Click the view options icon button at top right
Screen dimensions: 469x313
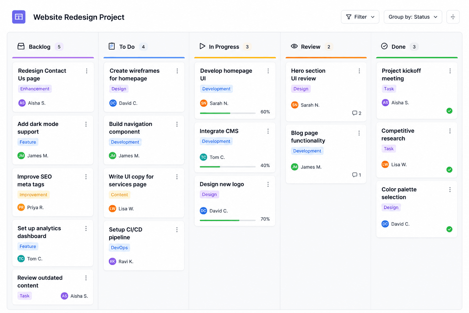(x=453, y=17)
